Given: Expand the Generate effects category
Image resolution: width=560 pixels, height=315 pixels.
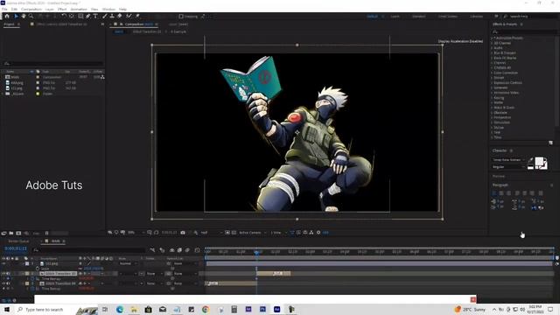Looking at the screenshot, I should click(492, 87).
